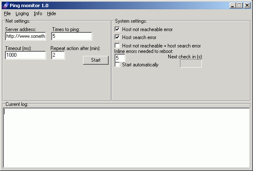Click the Times to ping field

pos(72,36)
